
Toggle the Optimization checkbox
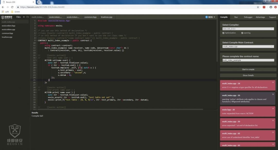tap(223, 33)
